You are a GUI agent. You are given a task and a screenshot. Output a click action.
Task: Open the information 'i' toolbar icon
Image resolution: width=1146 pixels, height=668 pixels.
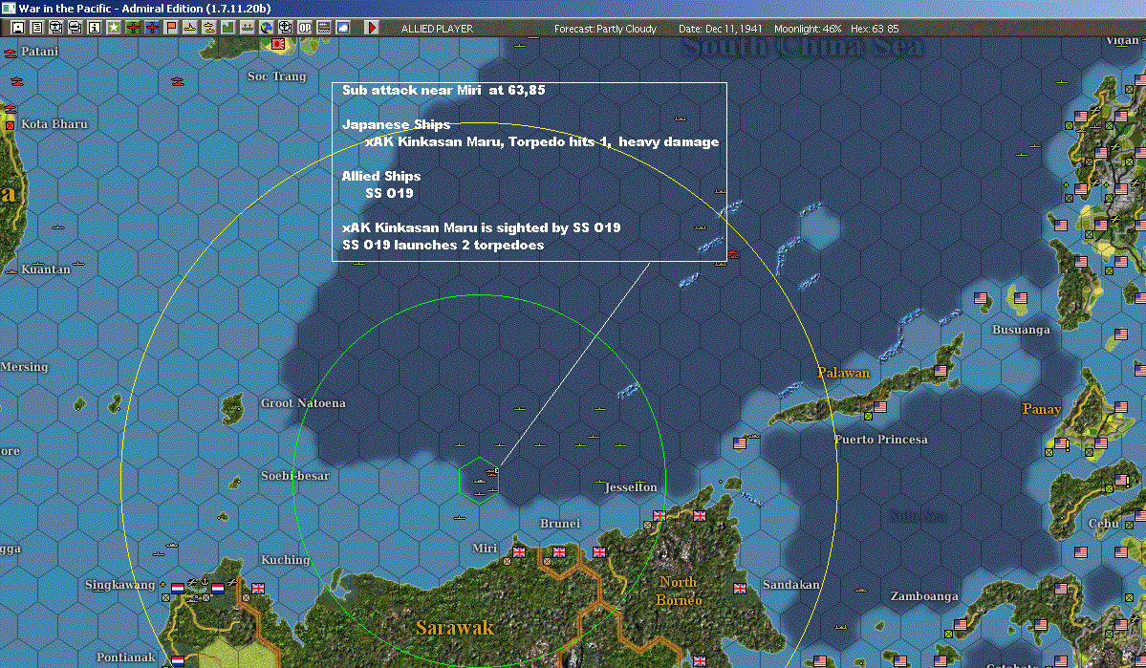95,28
